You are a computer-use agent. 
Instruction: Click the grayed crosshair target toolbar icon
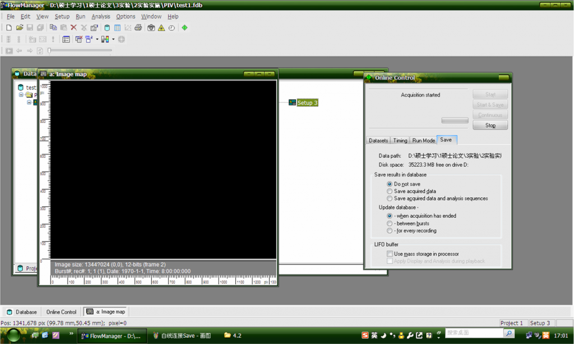click(121, 39)
